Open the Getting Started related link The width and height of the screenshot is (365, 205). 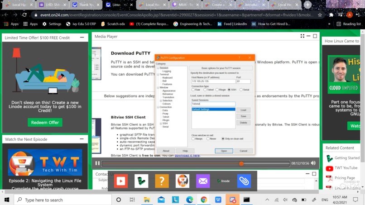pyautogui.click(x=347, y=158)
